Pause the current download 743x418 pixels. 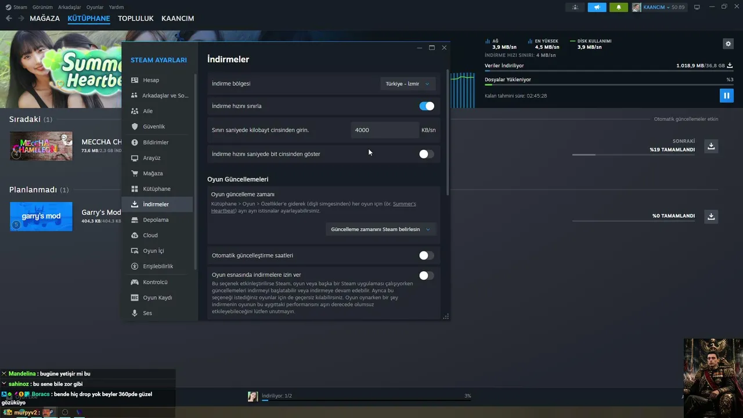tap(726, 95)
